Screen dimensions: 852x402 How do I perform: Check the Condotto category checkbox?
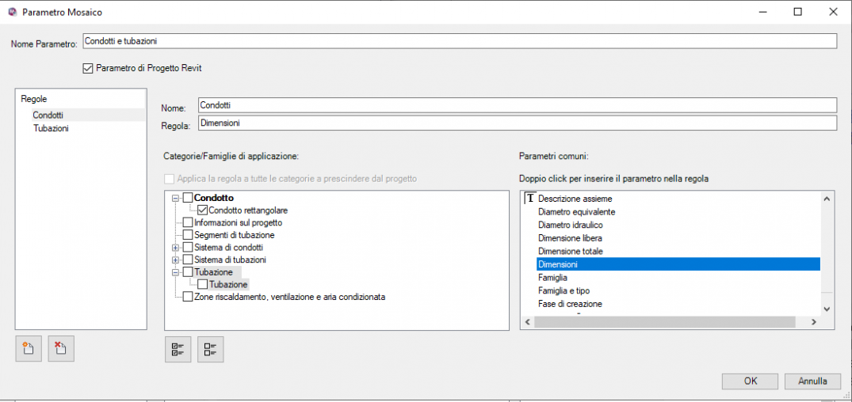coord(188,199)
